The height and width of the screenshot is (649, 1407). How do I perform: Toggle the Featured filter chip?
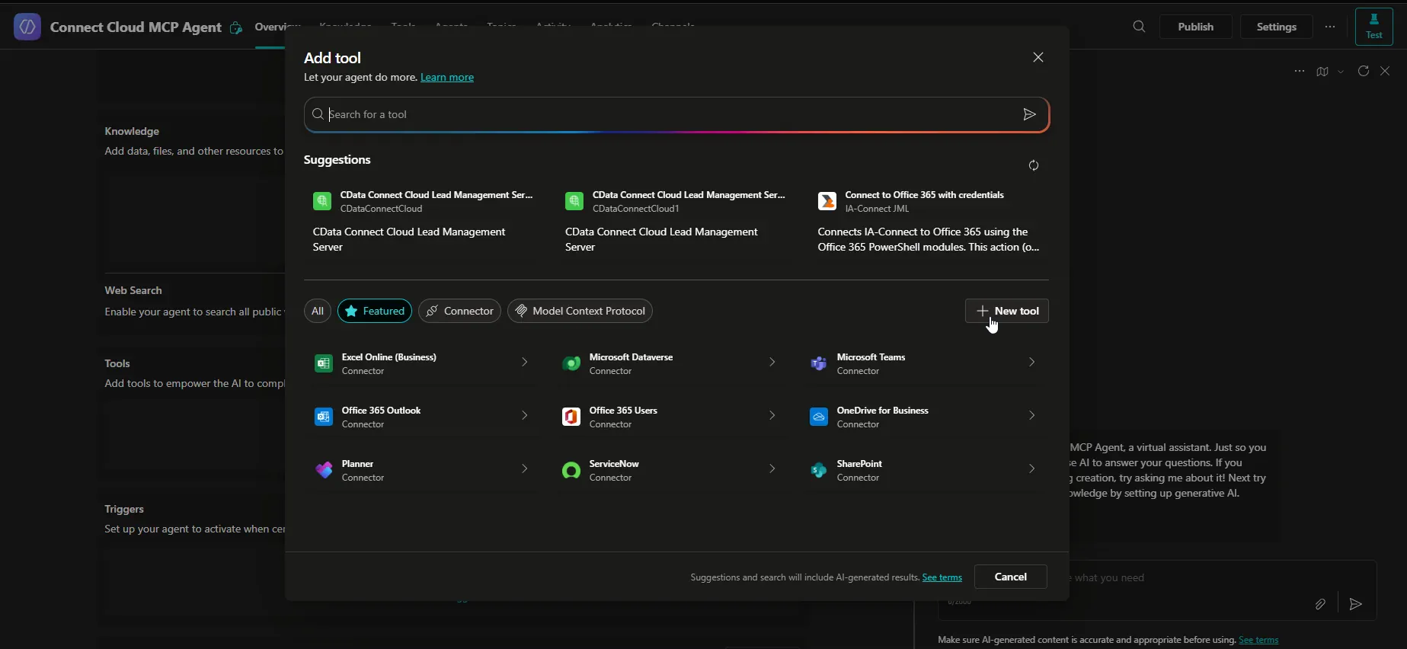[375, 311]
